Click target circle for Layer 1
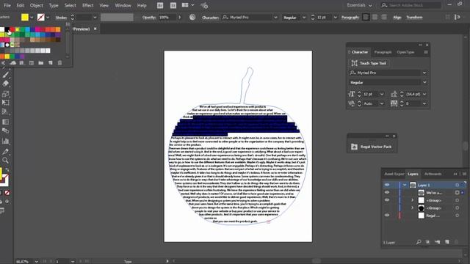 457,185
